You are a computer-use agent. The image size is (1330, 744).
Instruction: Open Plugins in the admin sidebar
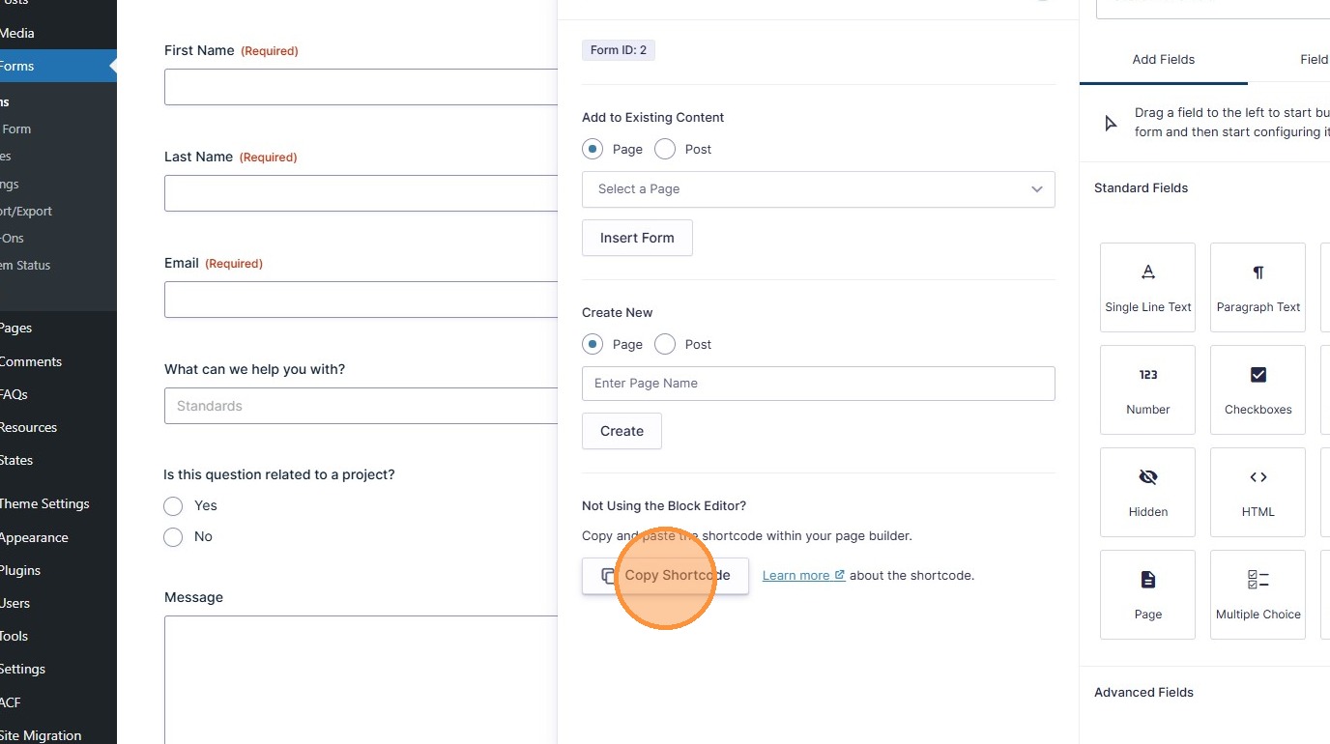21,570
